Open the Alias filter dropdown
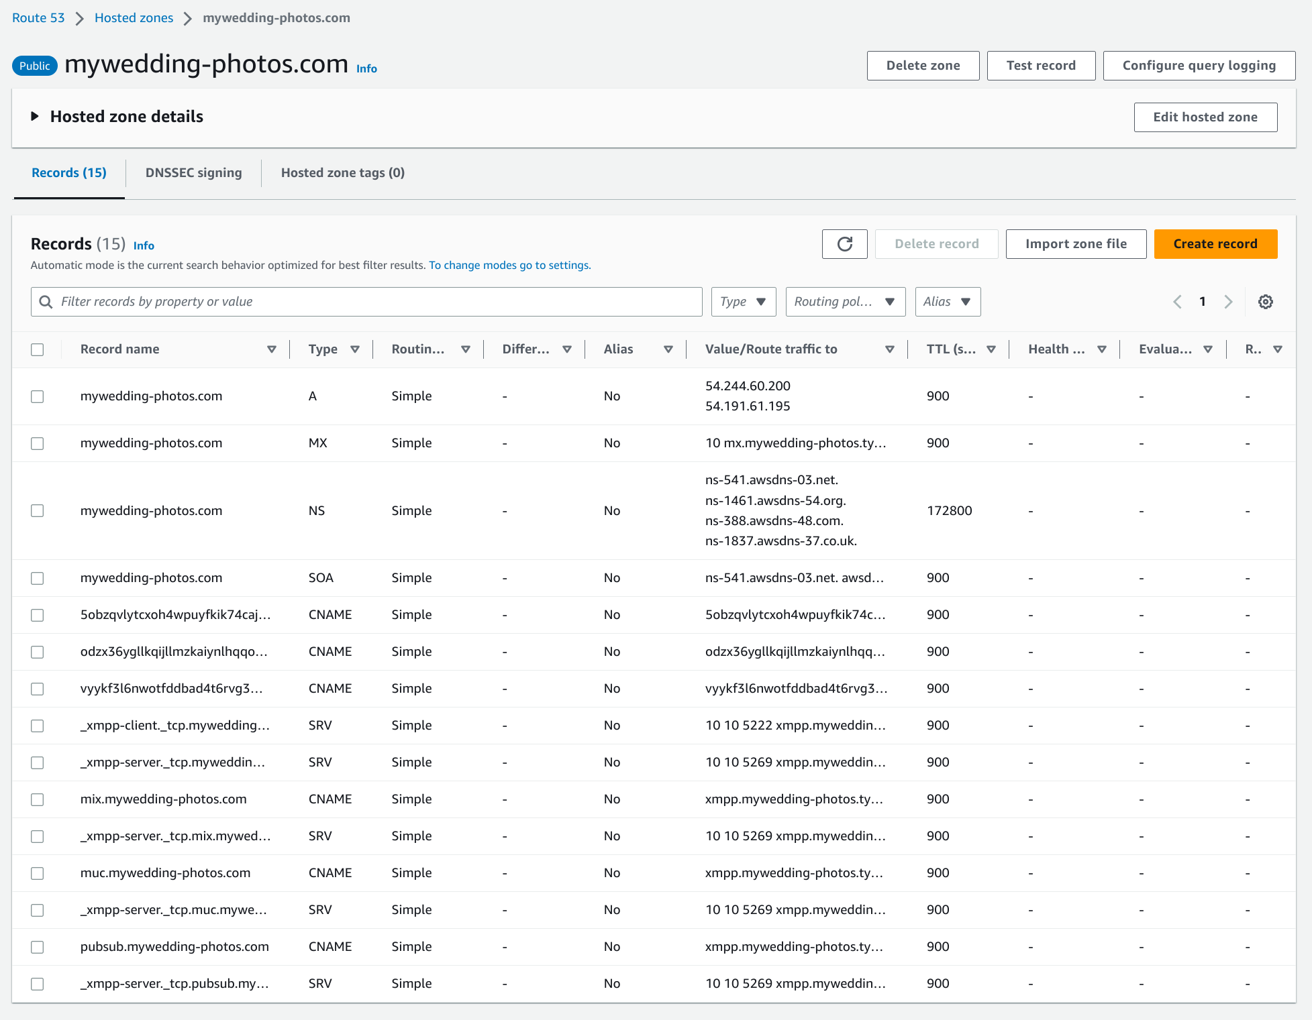Image resolution: width=1312 pixels, height=1020 pixels. pyautogui.click(x=948, y=302)
